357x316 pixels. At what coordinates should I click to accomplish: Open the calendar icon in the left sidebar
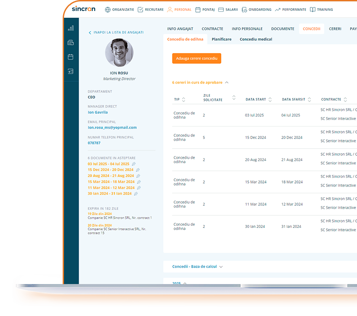(71, 57)
